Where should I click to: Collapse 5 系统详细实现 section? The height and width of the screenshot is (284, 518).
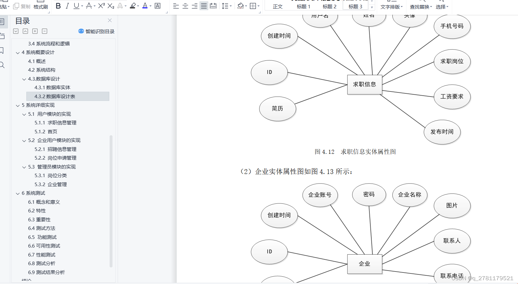tap(18, 106)
